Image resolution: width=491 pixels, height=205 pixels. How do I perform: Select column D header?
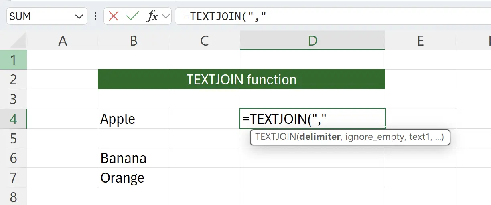click(312, 40)
